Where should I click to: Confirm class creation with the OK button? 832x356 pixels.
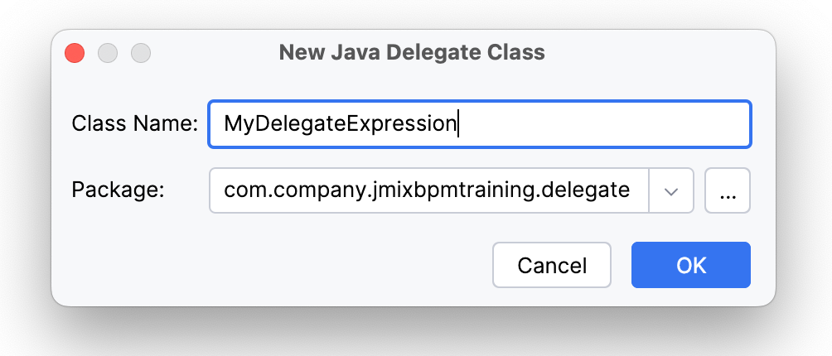click(690, 265)
